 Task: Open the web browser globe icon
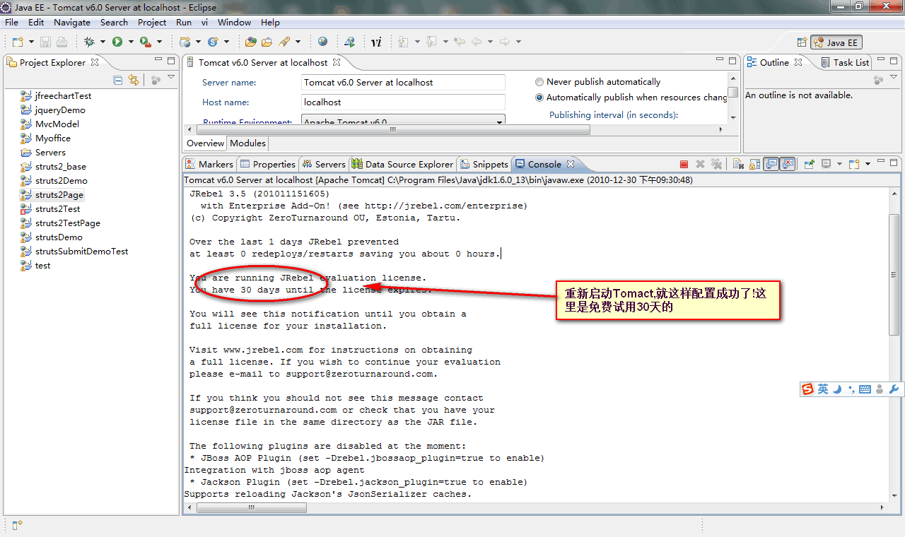(x=322, y=42)
